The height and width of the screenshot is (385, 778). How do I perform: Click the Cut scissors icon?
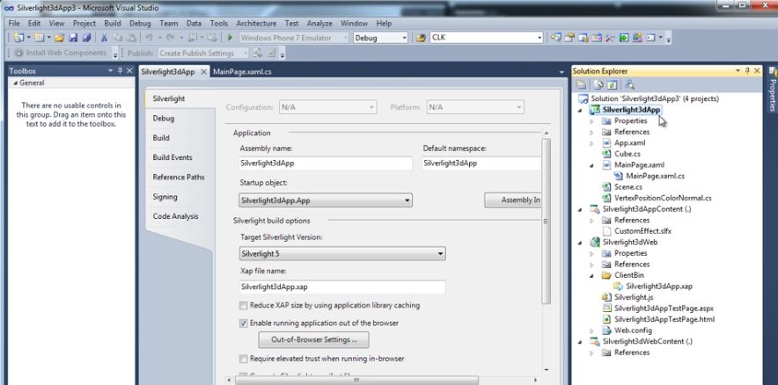pyautogui.click(x=104, y=38)
